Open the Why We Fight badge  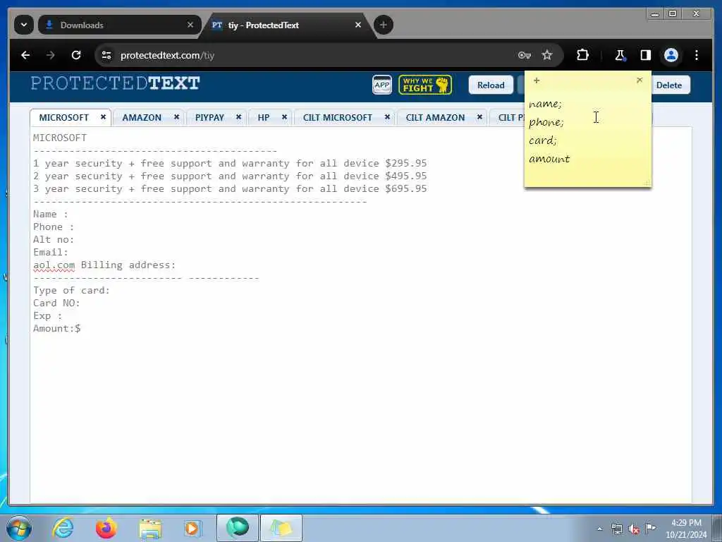pyautogui.click(x=425, y=85)
